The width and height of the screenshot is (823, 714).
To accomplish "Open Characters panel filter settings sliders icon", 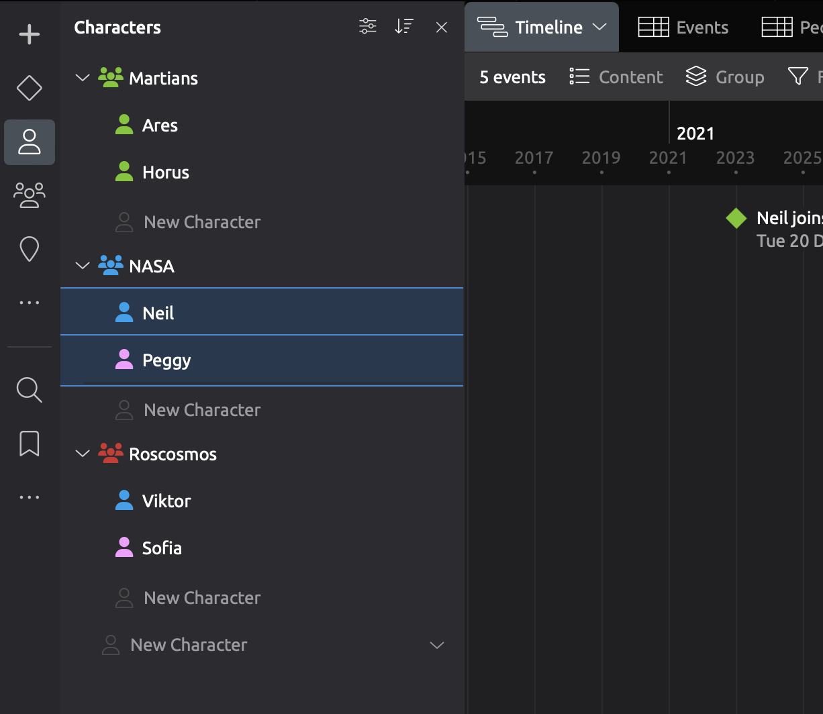I will (x=368, y=27).
